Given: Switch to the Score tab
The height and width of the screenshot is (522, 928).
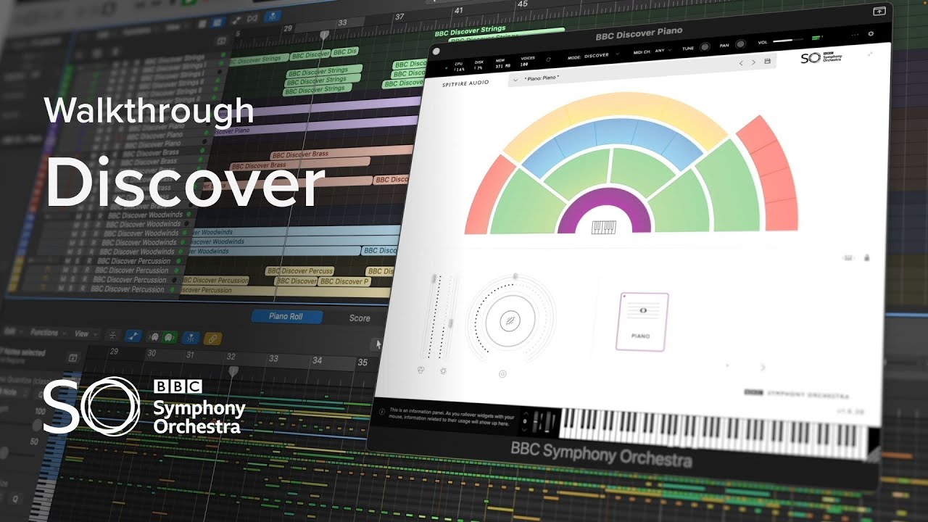Looking at the screenshot, I should tap(360, 318).
